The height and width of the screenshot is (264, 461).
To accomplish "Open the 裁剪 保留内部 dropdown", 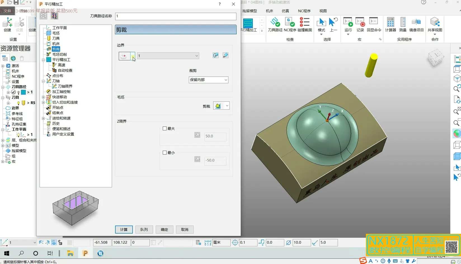I will pyautogui.click(x=208, y=80).
